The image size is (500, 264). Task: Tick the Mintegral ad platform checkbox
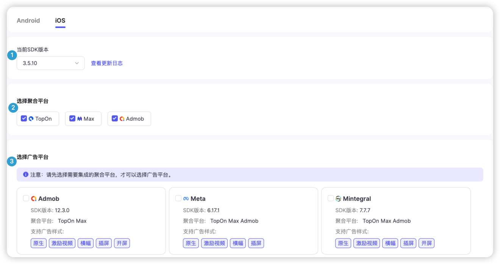[x=331, y=198]
